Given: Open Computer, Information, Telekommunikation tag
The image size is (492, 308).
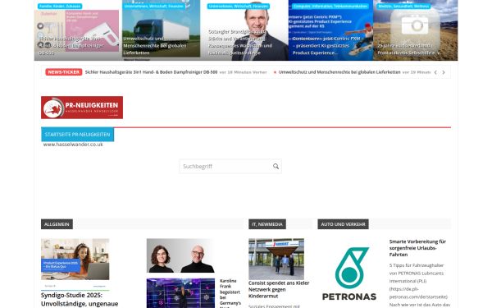Looking at the screenshot, I should click(330, 6).
